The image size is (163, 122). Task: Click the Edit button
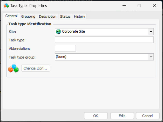coord(122,116)
